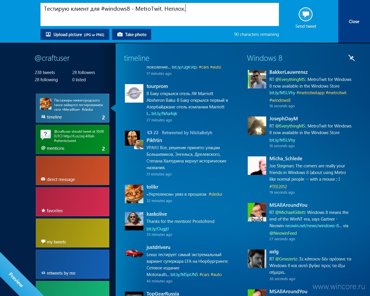This screenshot has width=370, height=296.
Task: Click the @ icon beside mentions
Action: click(x=43, y=148)
